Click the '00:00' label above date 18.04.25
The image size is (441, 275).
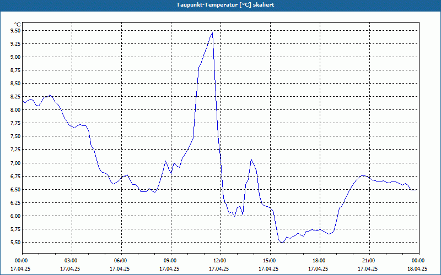click(419, 261)
